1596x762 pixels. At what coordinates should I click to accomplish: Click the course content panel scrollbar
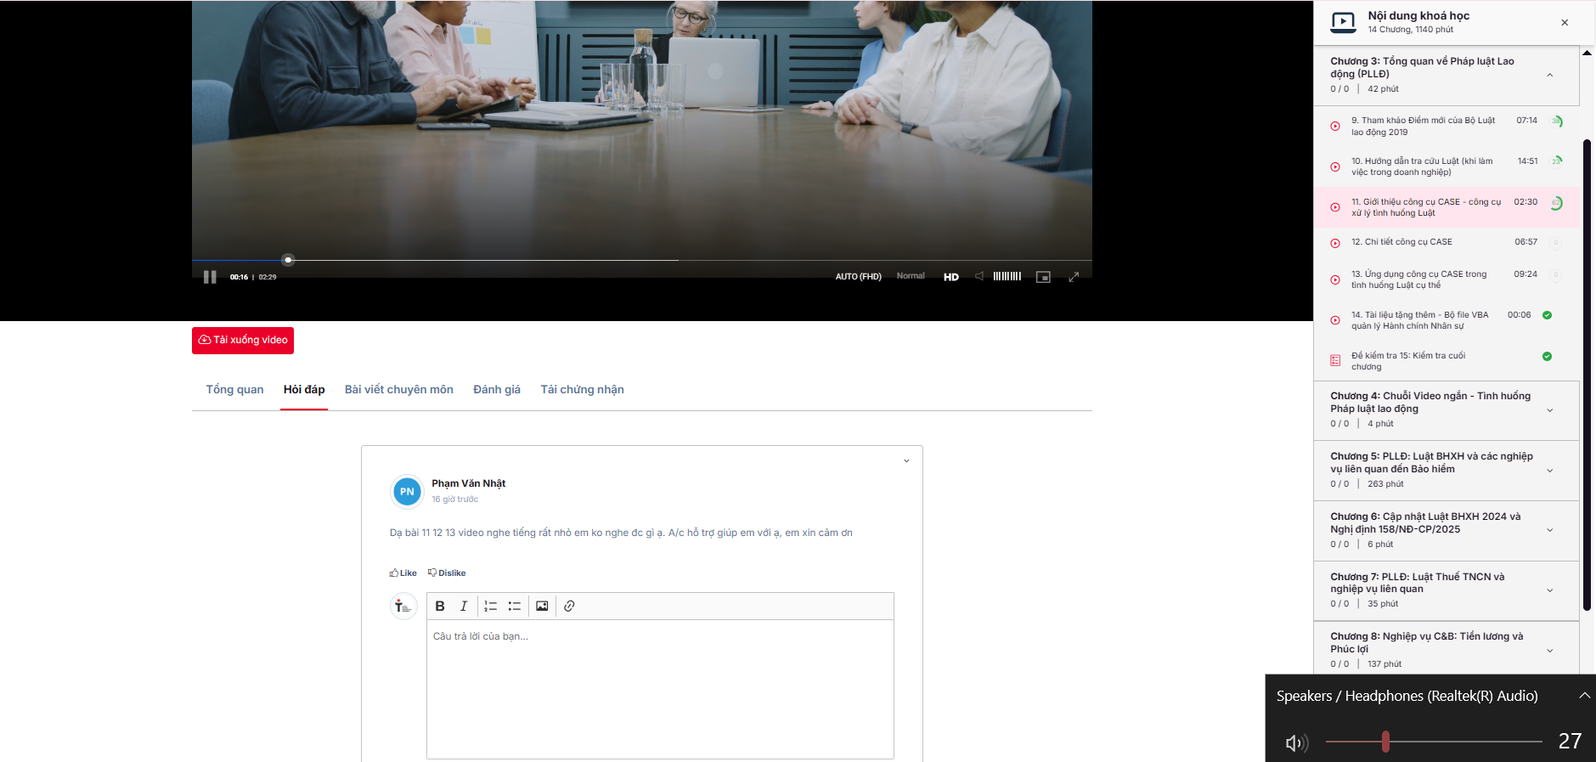click(x=1587, y=374)
